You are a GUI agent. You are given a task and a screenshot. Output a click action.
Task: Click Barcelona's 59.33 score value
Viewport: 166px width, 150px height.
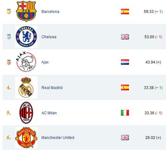click(149, 12)
